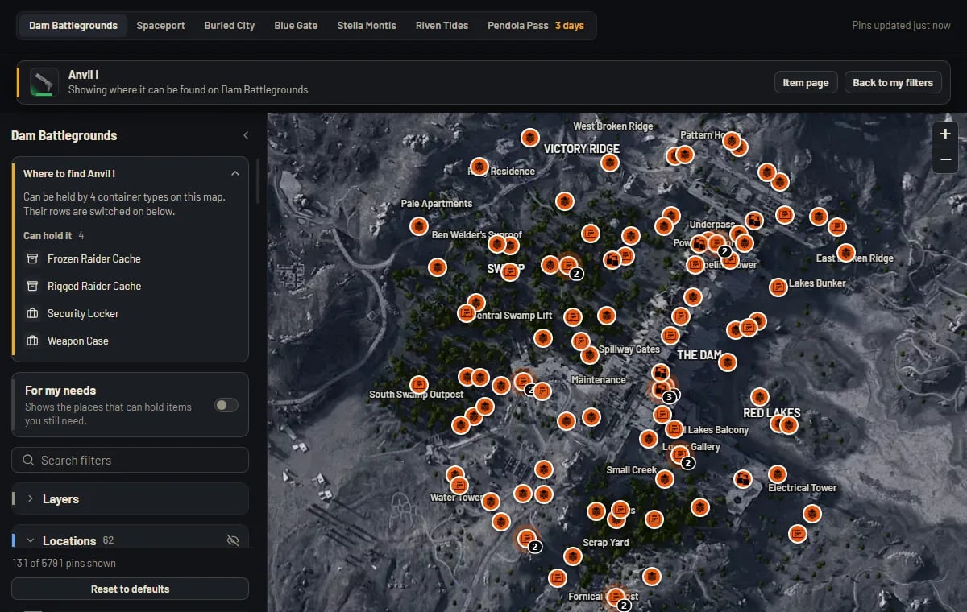967x612 pixels.
Task: Click the 'Pins updated just now' status
Action: (x=901, y=25)
